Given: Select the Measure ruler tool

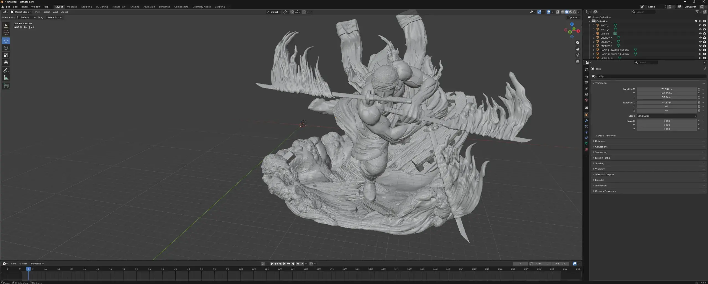Looking at the screenshot, I should point(6,78).
